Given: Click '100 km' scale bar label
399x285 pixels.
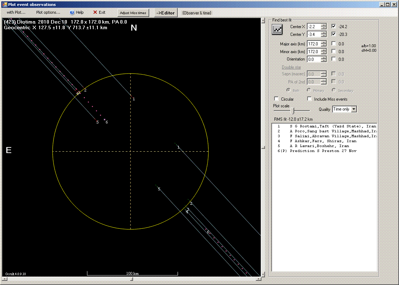Looking at the screenshot, I should (132, 273).
